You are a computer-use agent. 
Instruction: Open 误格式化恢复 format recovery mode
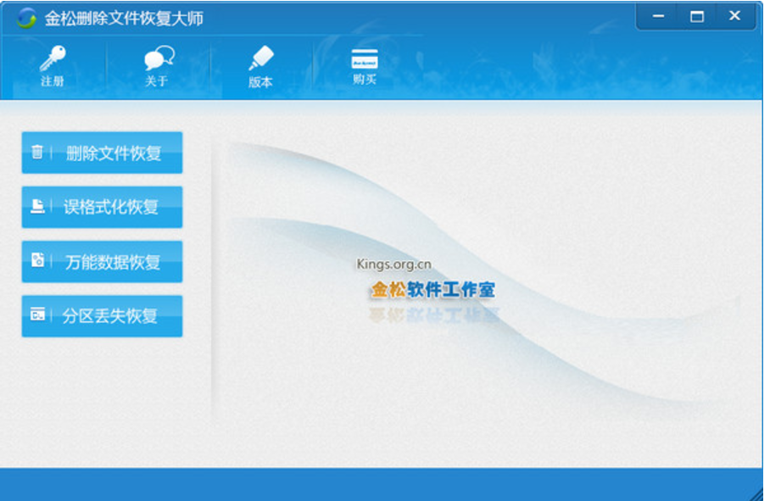click(x=102, y=207)
